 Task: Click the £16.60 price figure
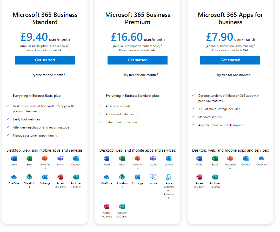click(x=127, y=37)
